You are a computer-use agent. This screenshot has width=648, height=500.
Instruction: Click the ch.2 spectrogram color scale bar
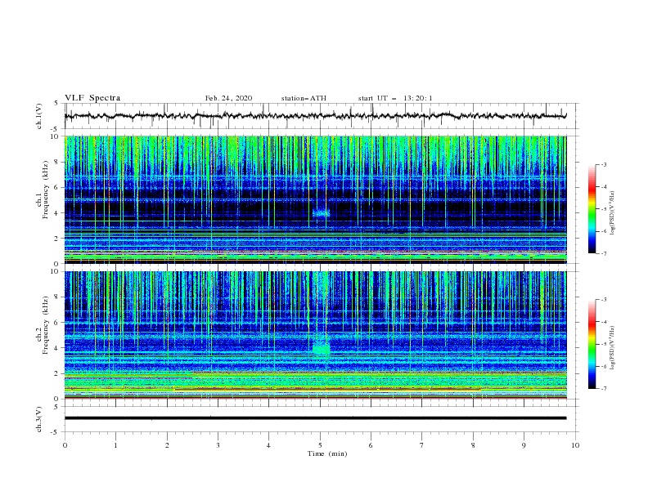(592, 344)
